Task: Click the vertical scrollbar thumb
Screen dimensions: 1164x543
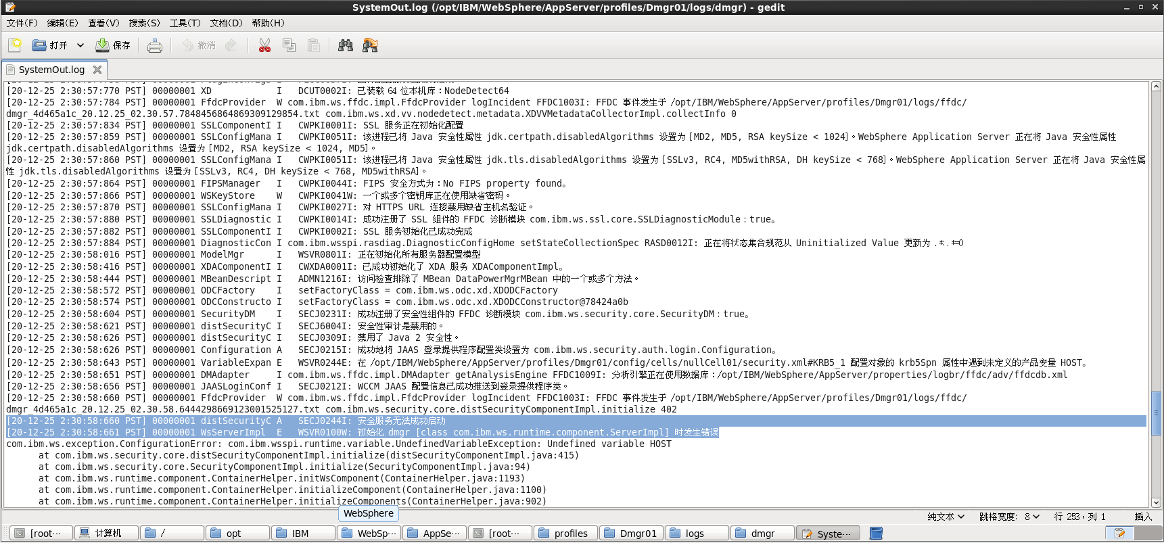Action: pos(1157,412)
